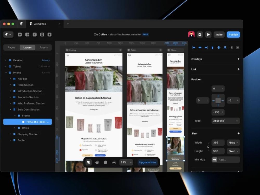Viewport: 260px width, 195px height.
Task: Click the Upgrade Now button
Action: [148, 162]
